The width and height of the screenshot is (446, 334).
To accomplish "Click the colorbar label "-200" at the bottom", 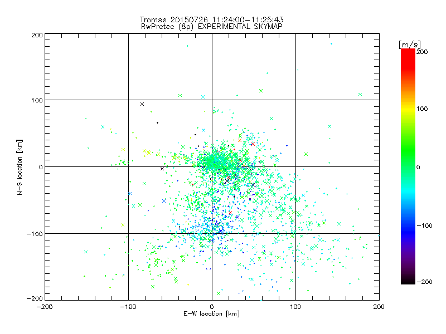I will [424, 282].
